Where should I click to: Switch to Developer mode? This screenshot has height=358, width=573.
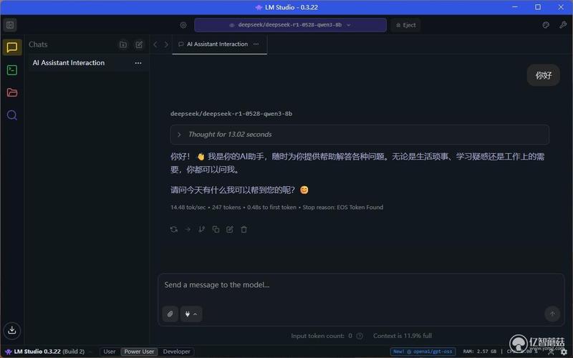pyautogui.click(x=176, y=352)
